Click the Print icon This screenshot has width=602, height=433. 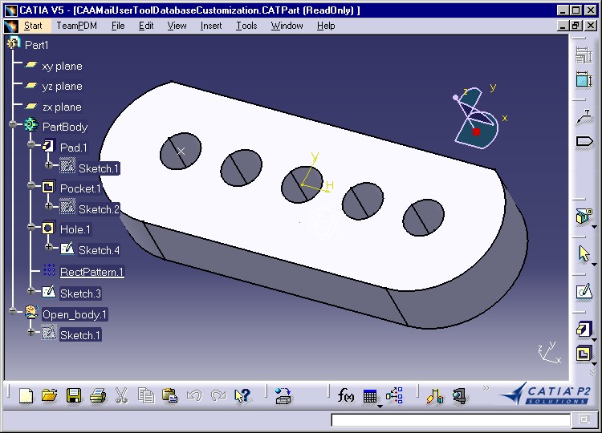click(97, 395)
